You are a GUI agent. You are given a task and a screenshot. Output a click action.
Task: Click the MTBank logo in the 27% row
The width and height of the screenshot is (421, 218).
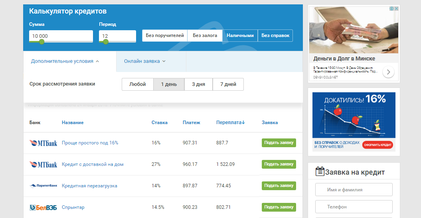(x=43, y=164)
